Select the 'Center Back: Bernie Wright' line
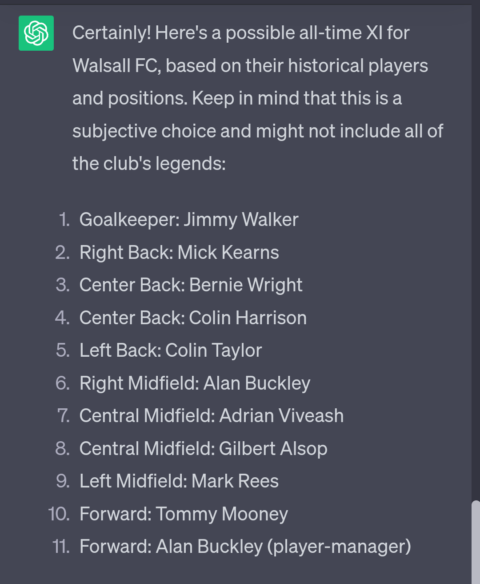The width and height of the screenshot is (480, 584). (x=191, y=285)
